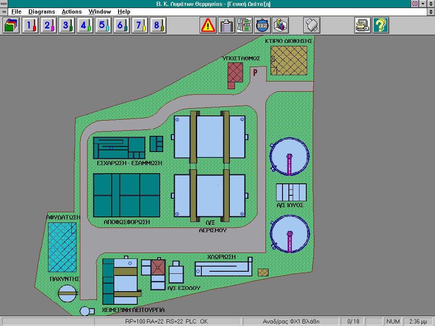Open the window control menu box
The width and height of the screenshot is (435, 326).
tap(4, 4)
